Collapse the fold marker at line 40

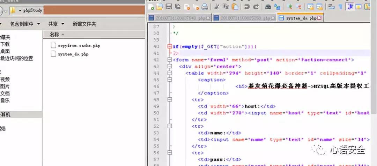[170, 46]
